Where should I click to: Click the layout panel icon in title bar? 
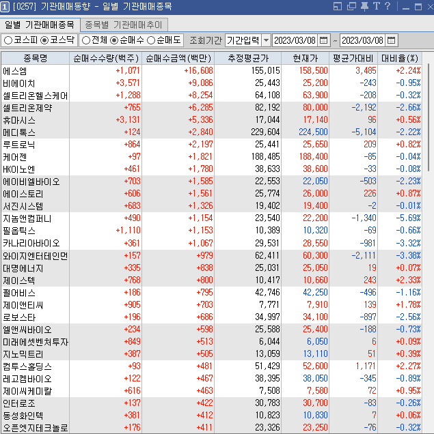(338, 6)
